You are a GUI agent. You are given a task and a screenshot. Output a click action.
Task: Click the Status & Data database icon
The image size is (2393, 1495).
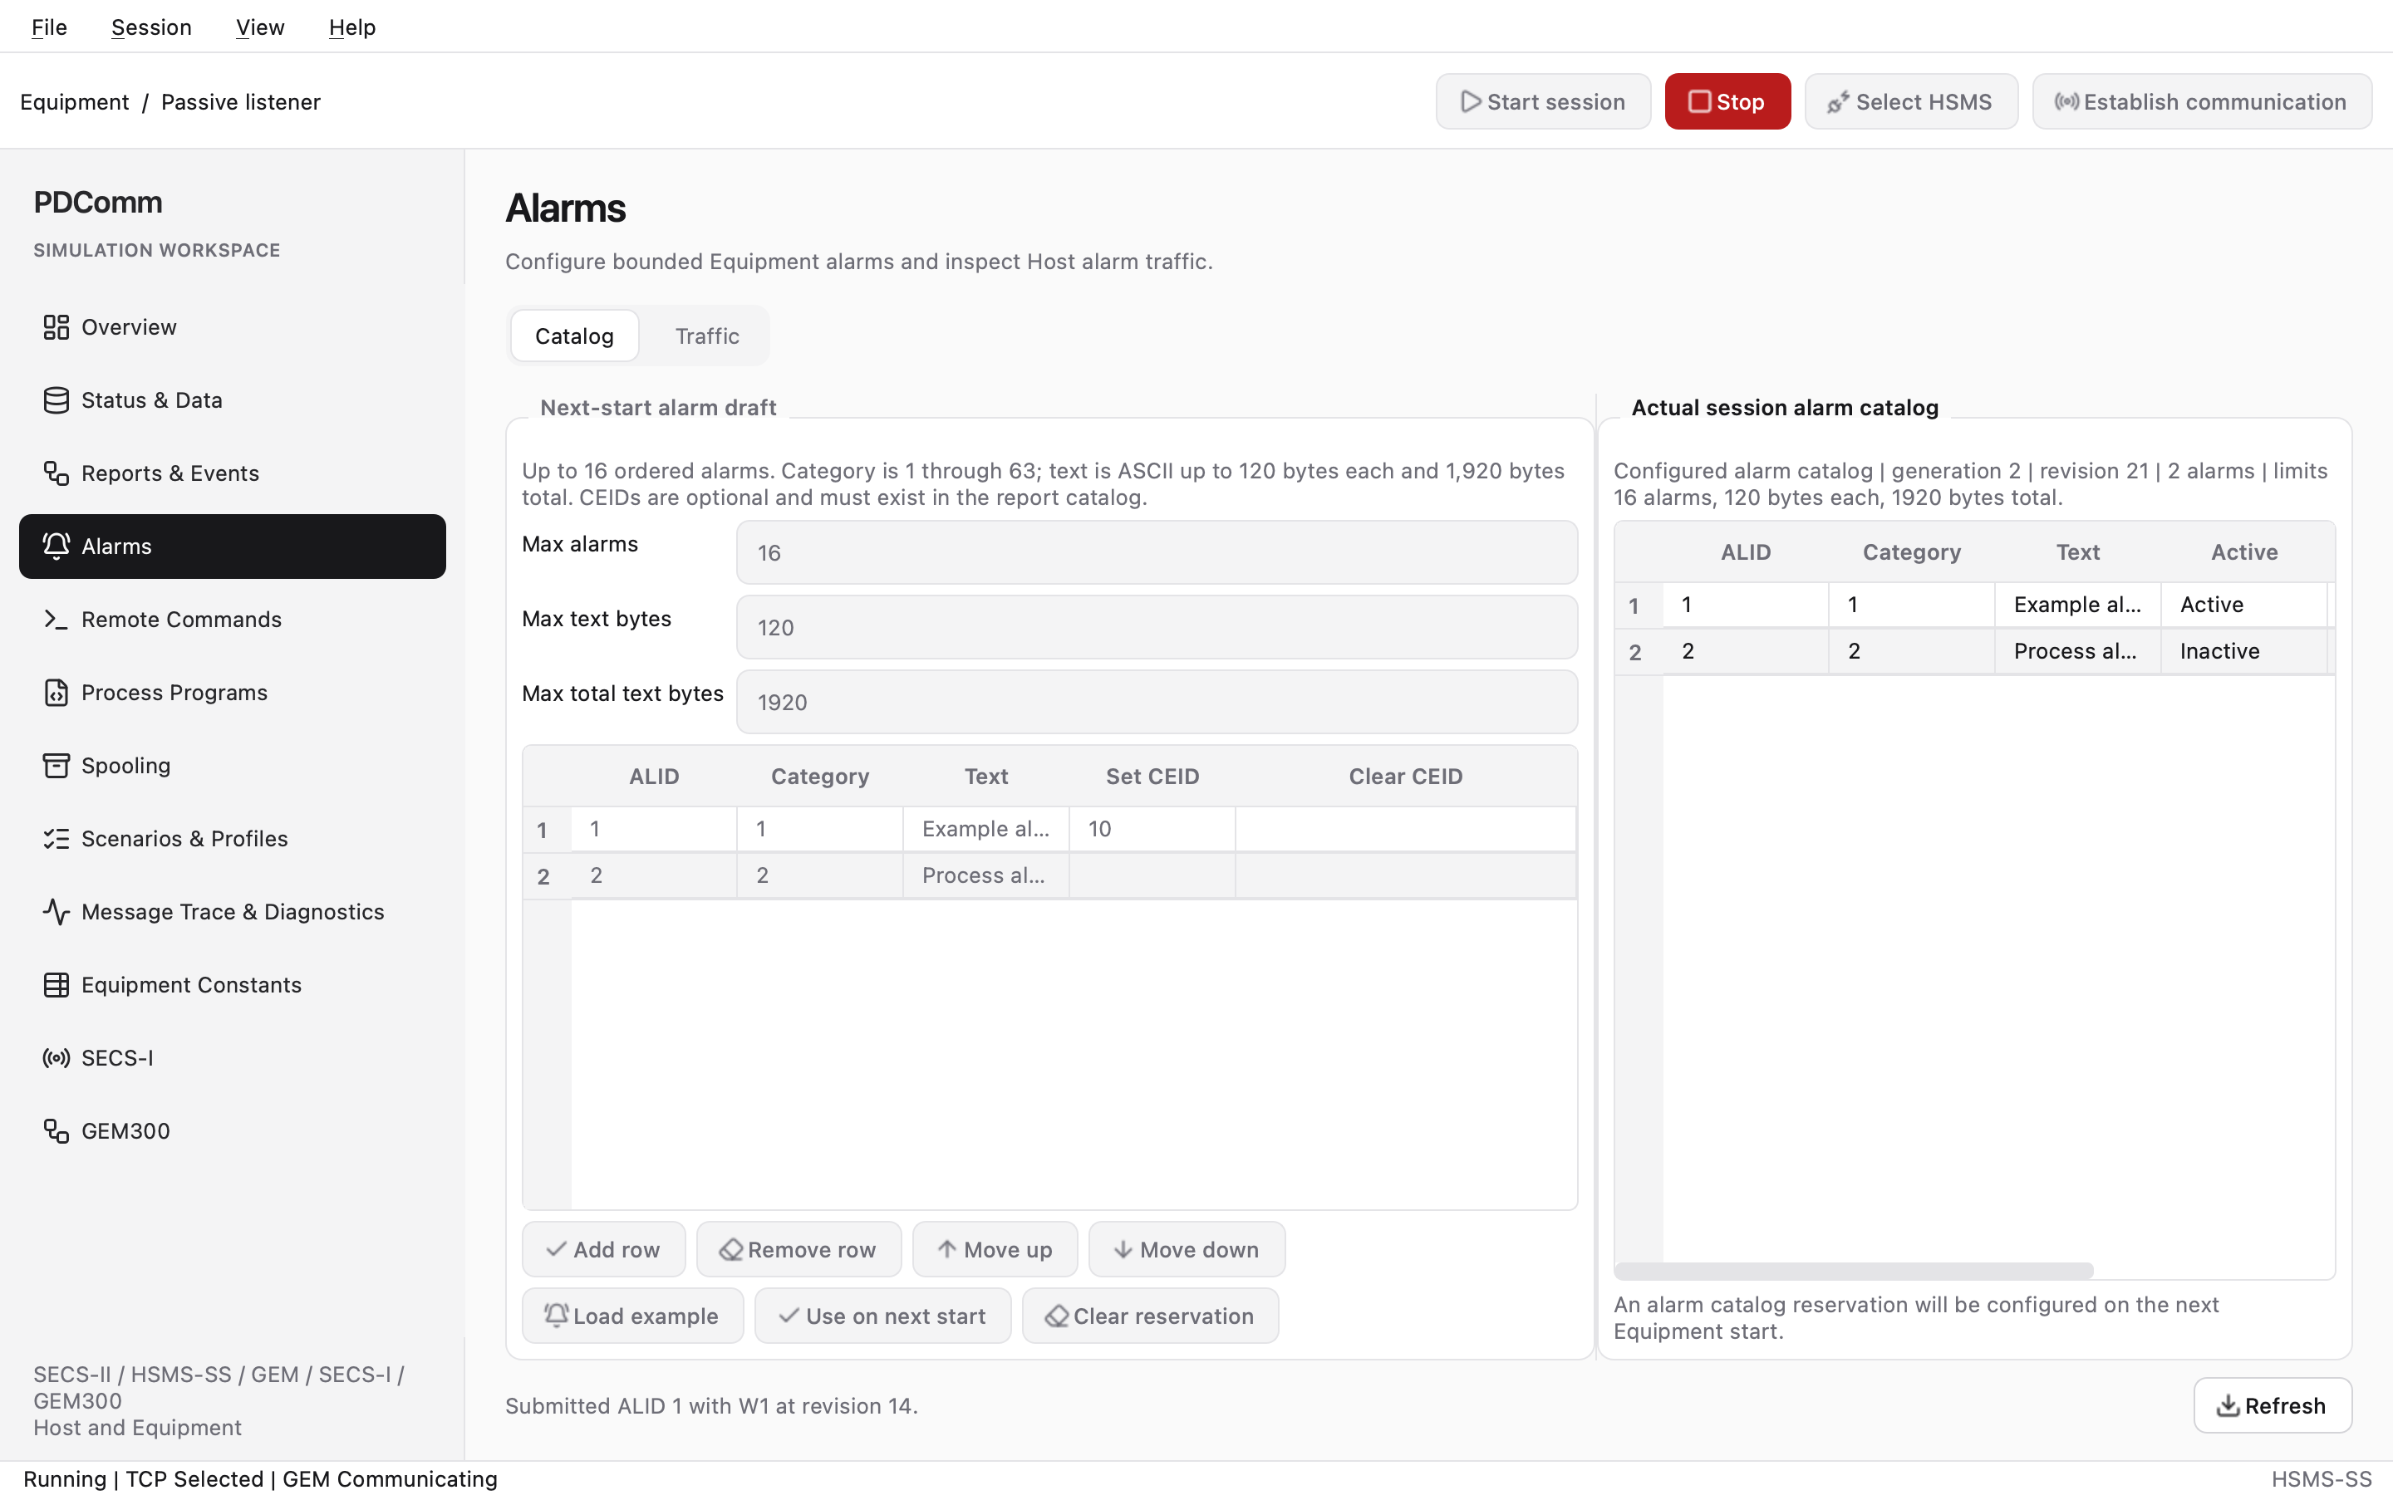coord(57,400)
